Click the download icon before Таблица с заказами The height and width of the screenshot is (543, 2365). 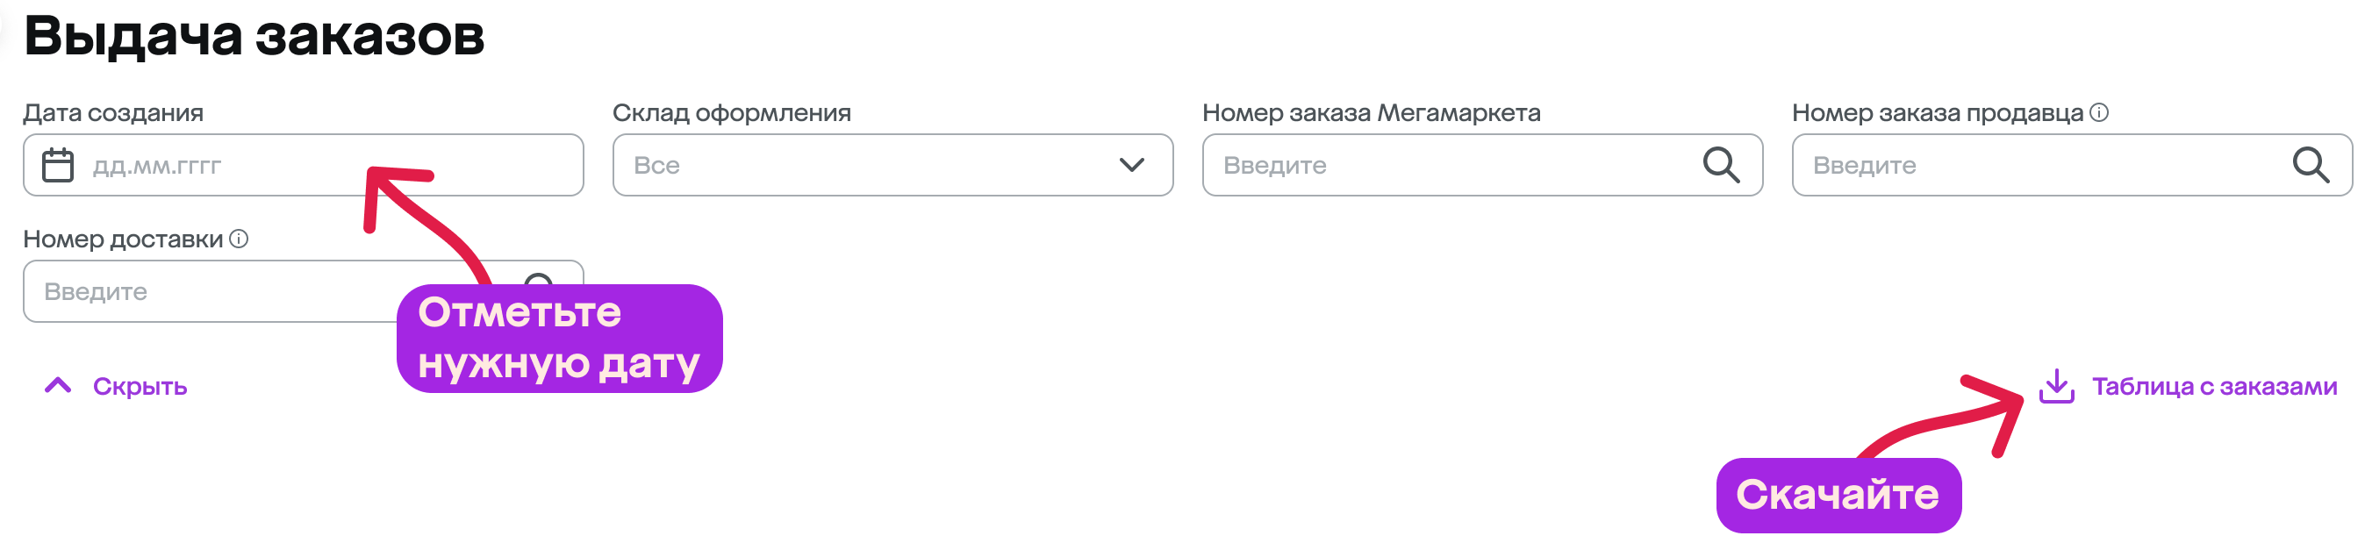(x=2056, y=386)
